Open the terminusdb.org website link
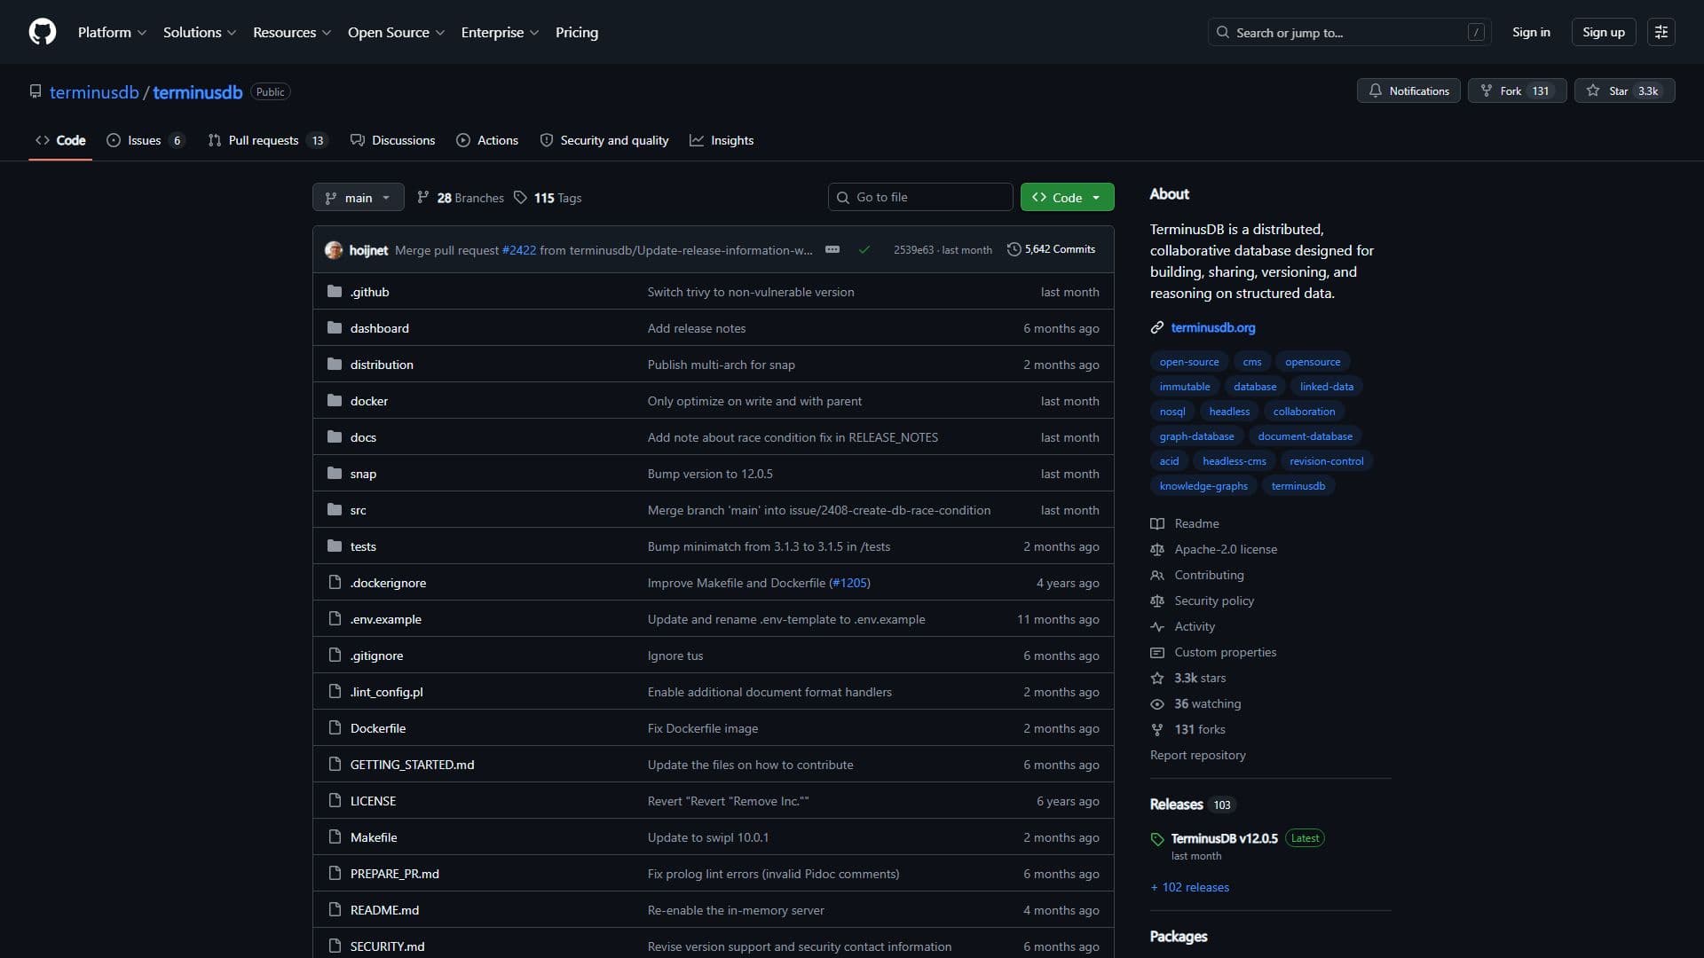The image size is (1704, 958). [1213, 327]
